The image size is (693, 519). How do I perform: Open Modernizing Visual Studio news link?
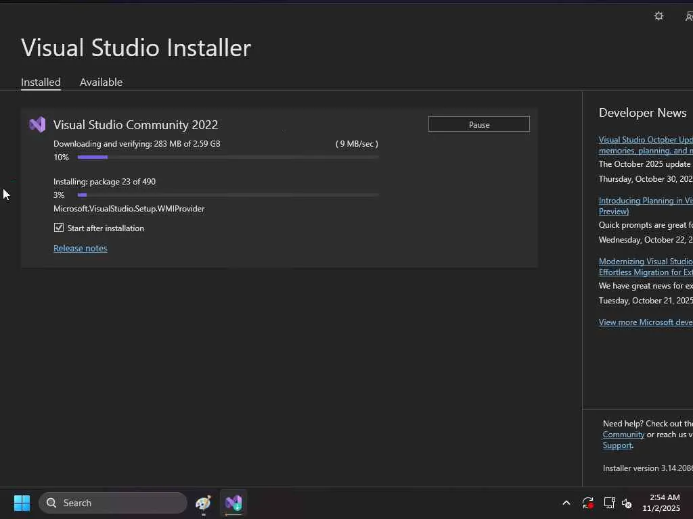646,267
